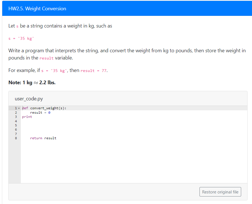This screenshot has width=252, height=204.
Task: Collapse the code fold arrow on line 1
Action: click(x=19, y=108)
